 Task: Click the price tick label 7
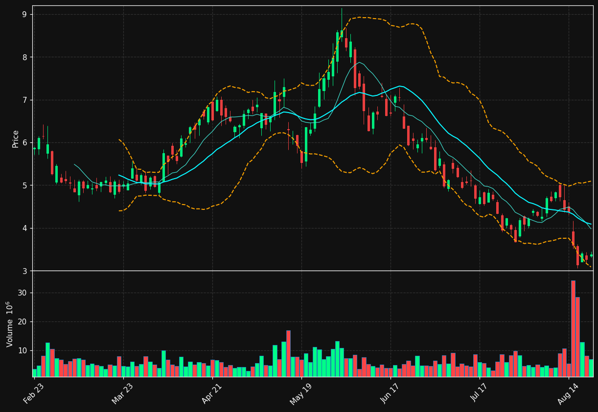click(24, 100)
